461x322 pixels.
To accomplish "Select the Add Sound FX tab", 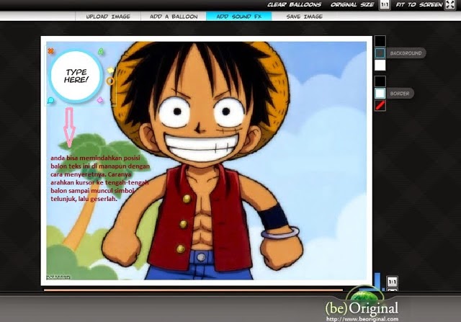I will 238,17.
